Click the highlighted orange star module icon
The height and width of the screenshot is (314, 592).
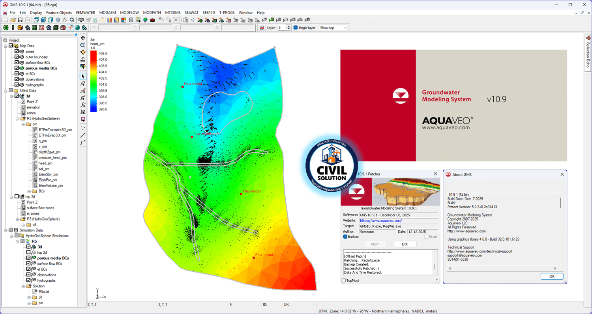click(70, 28)
